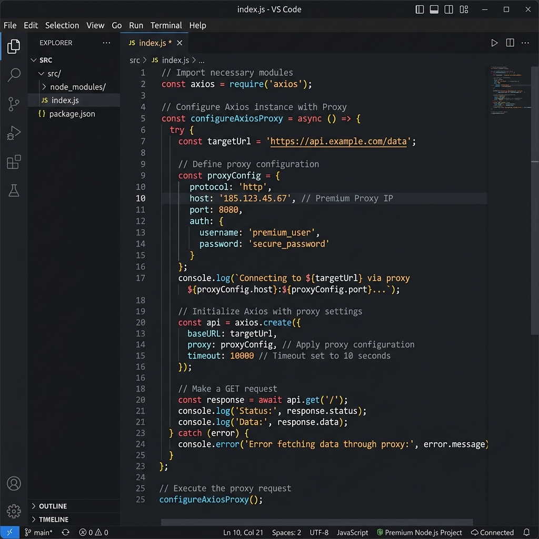Click the horizontal editor scrollbar
Viewport: 539px width, 539px height.
point(316,522)
